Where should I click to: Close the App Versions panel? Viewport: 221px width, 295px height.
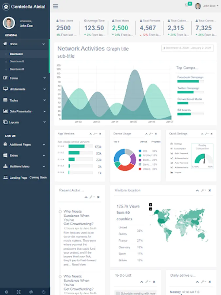(100, 134)
